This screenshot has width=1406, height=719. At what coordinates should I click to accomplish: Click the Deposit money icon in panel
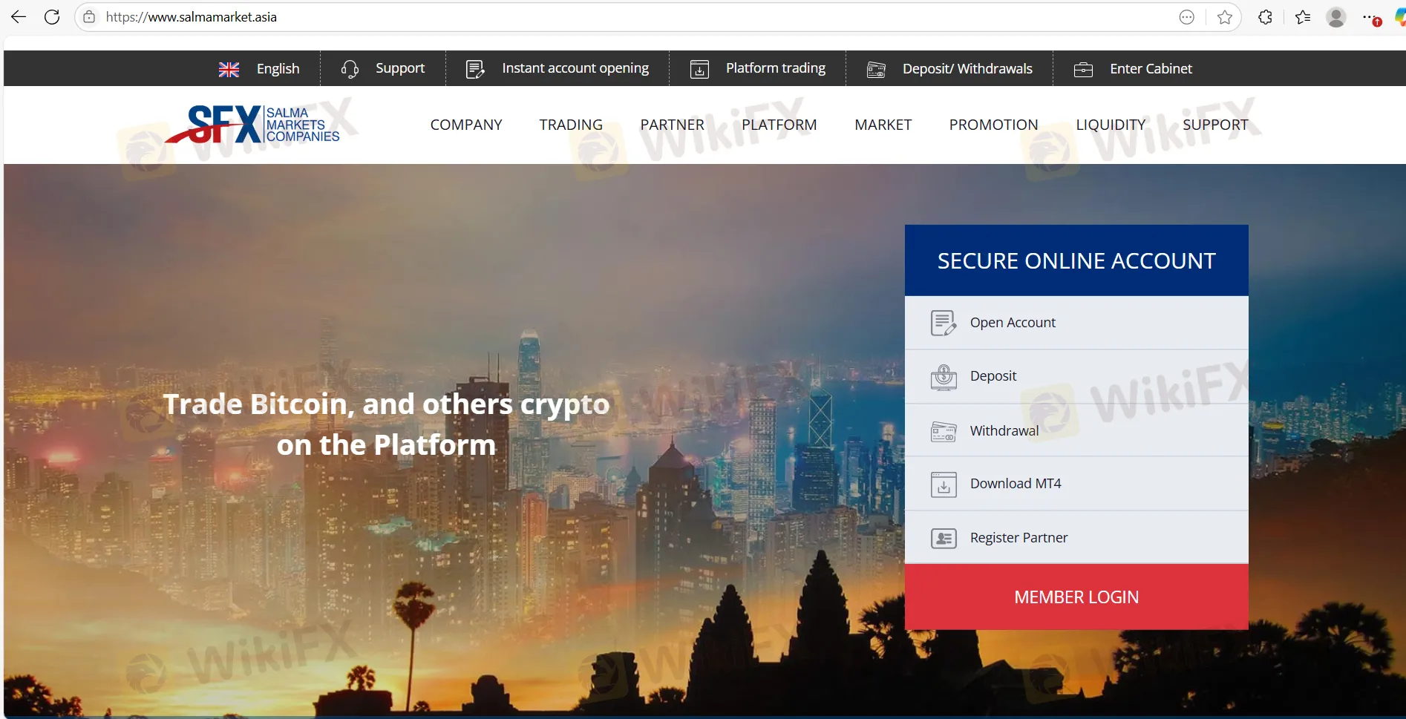[944, 377]
